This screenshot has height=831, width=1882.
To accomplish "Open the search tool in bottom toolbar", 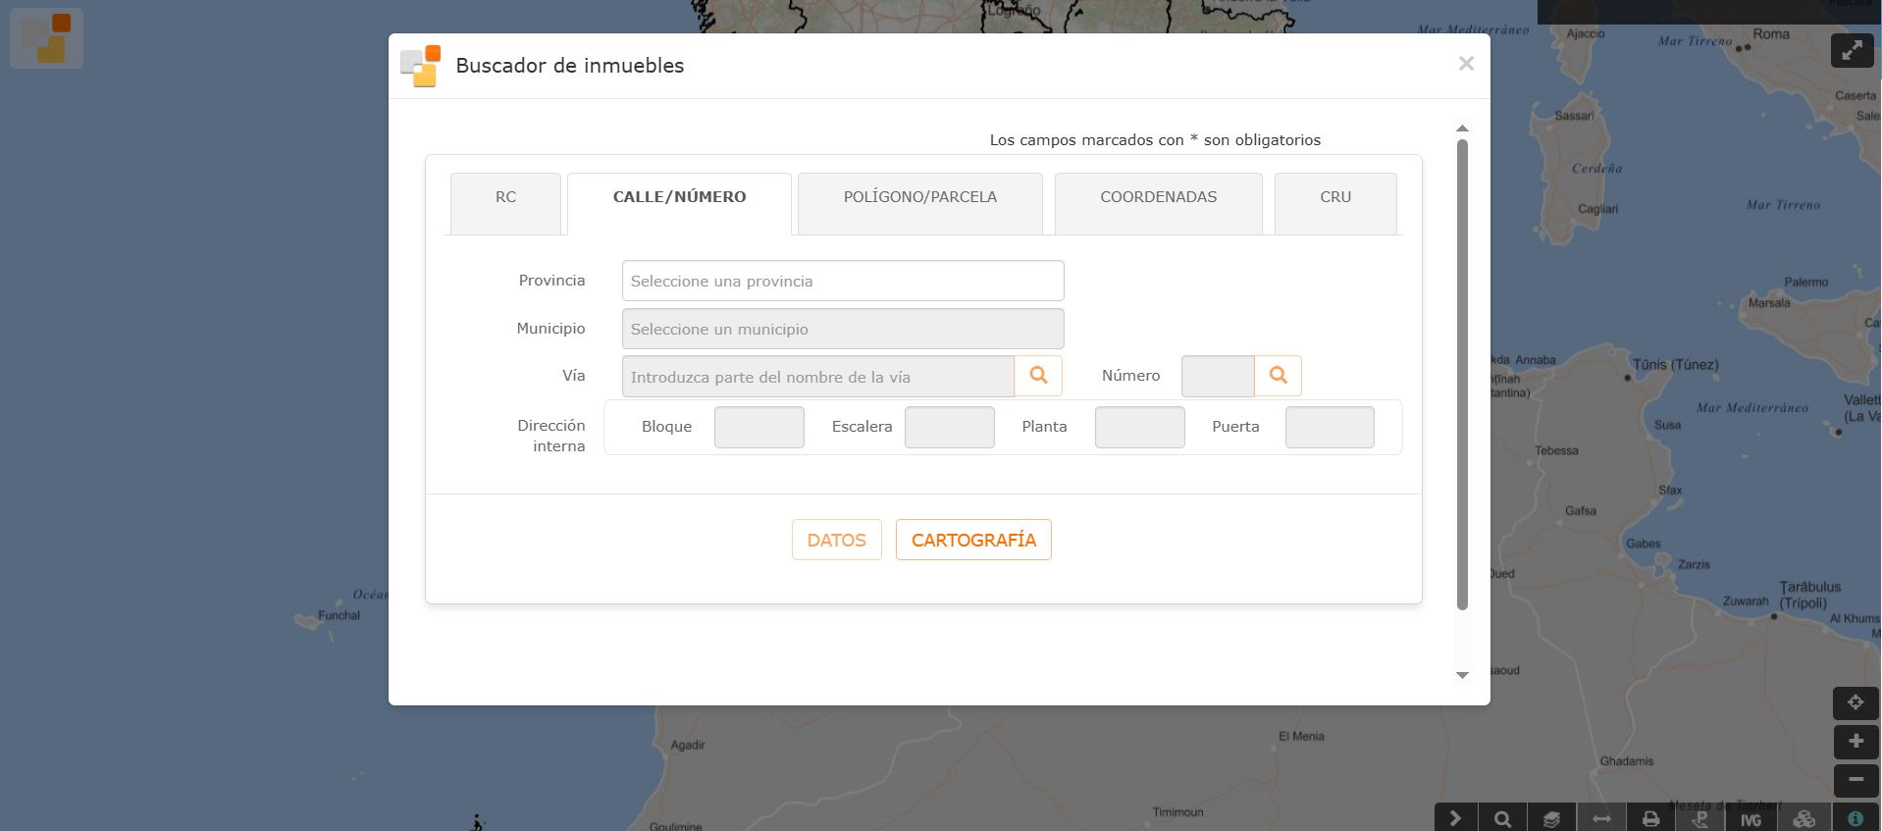I will pos(1502,818).
